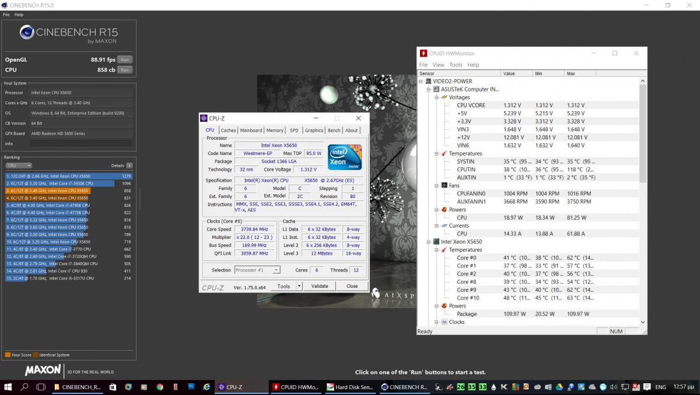Open the Windows Store taskbar icon
Screen dimensions: 700x395
(112, 387)
